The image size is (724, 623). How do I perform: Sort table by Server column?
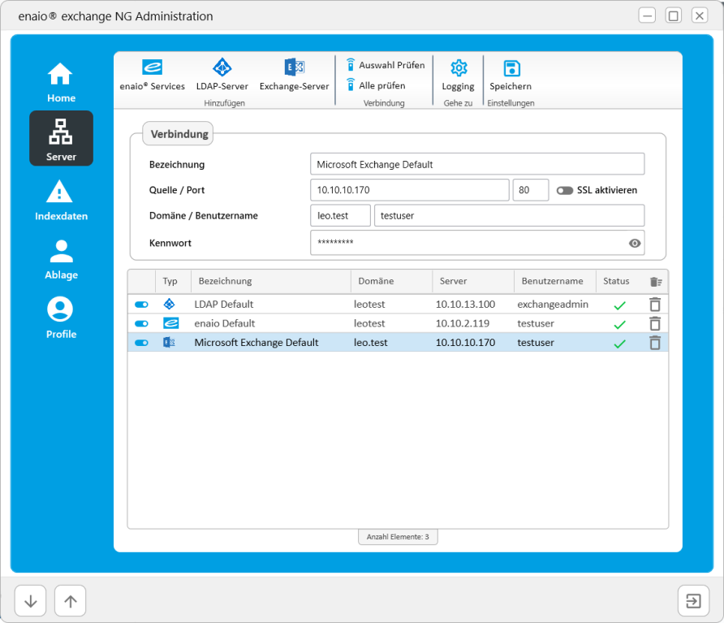click(x=473, y=281)
